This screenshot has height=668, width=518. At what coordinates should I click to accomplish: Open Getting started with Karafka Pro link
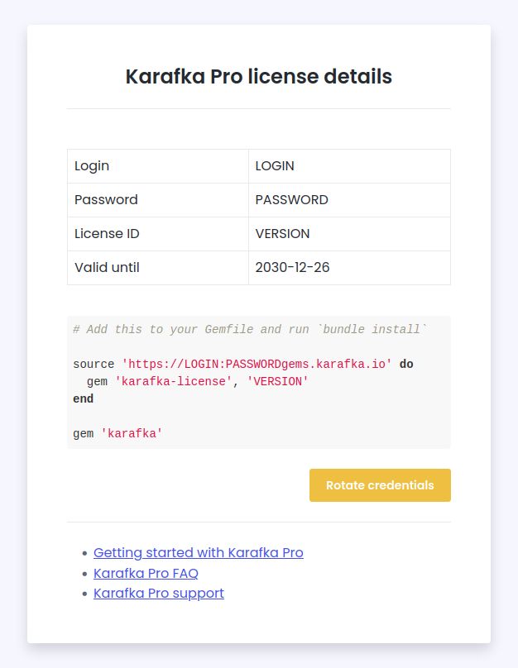tap(199, 552)
